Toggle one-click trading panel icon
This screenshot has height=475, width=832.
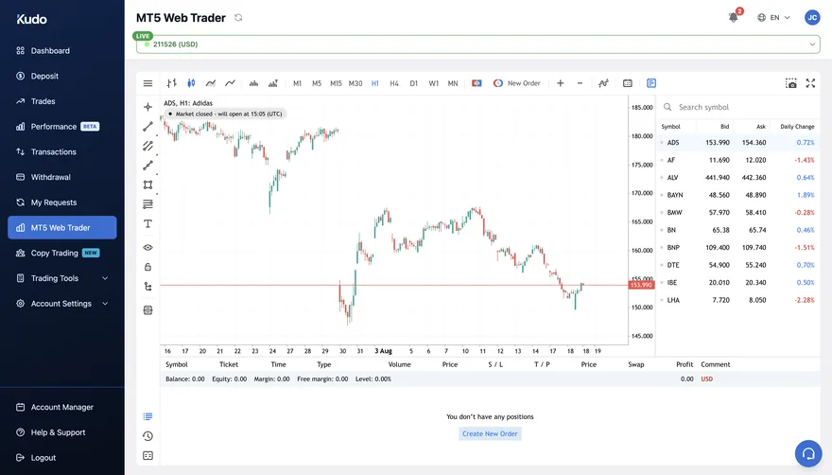click(x=477, y=83)
